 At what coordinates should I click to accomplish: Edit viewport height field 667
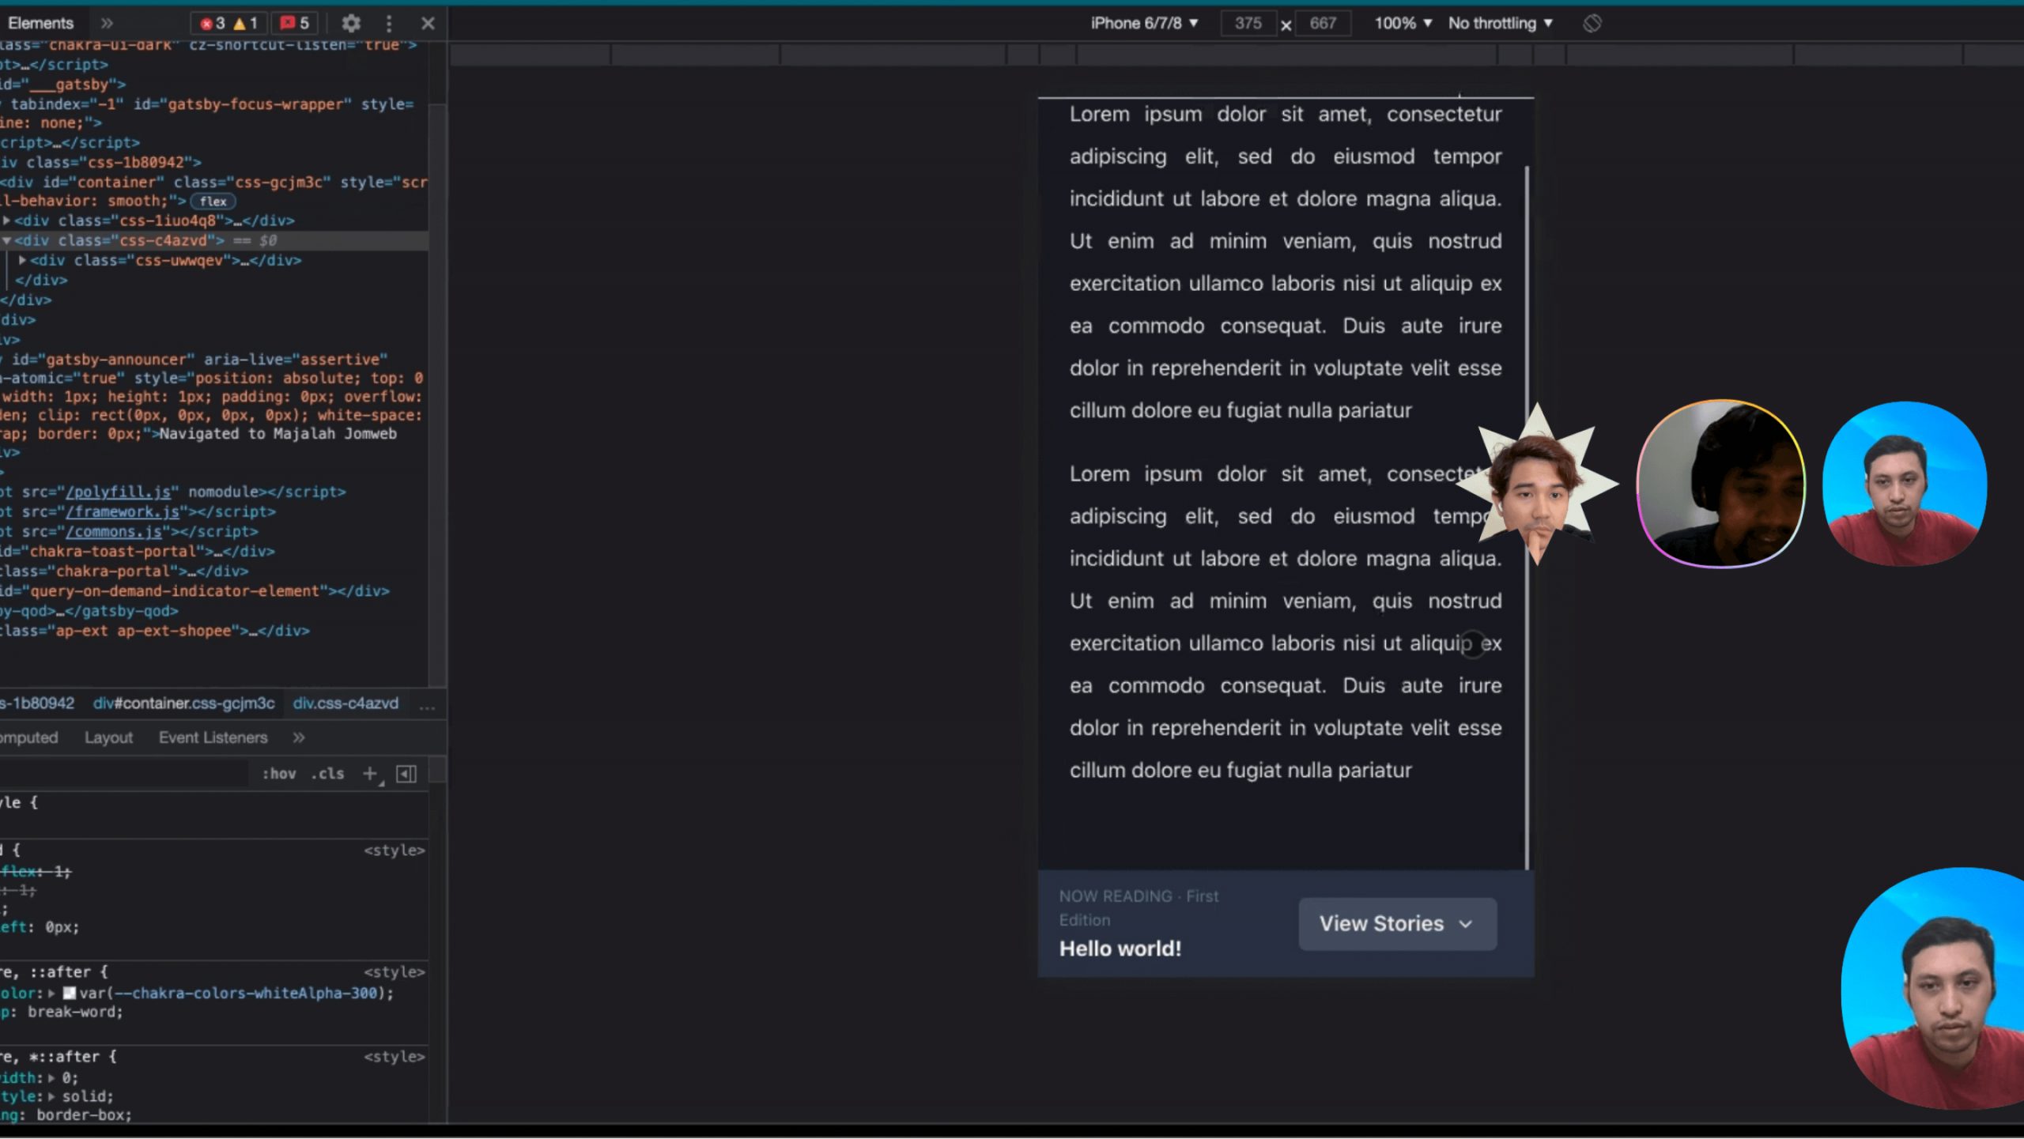(1323, 23)
